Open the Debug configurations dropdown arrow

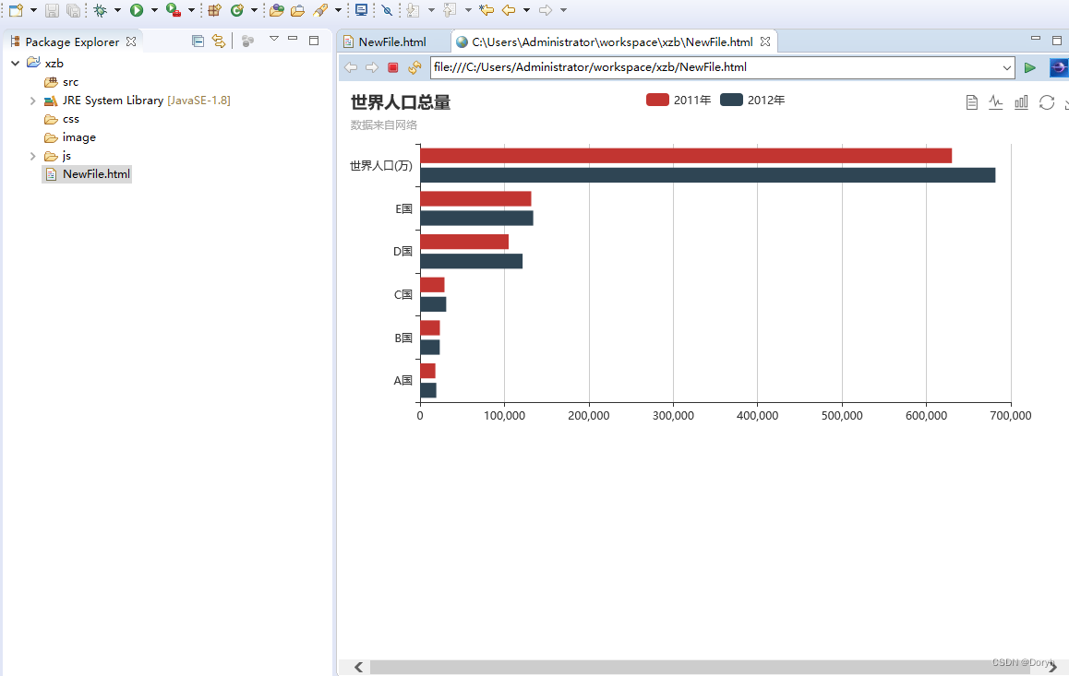pyautogui.click(x=117, y=10)
